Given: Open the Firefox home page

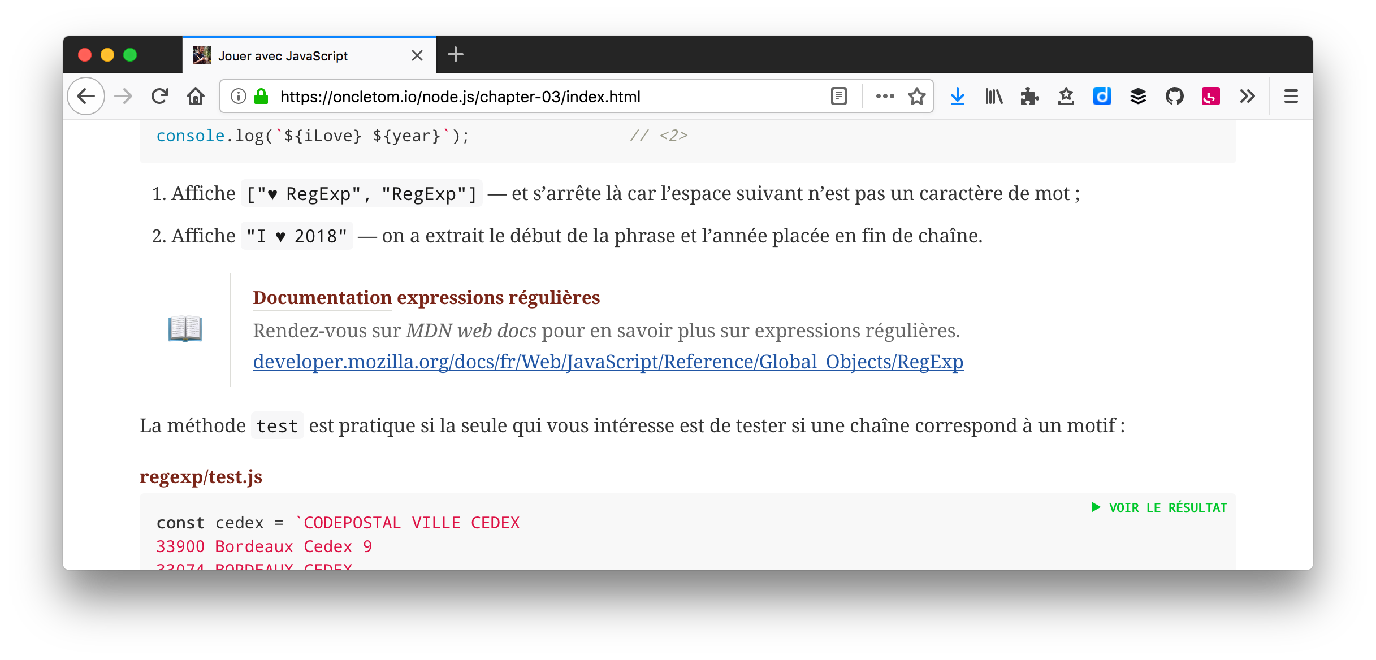Looking at the screenshot, I should pos(196,97).
